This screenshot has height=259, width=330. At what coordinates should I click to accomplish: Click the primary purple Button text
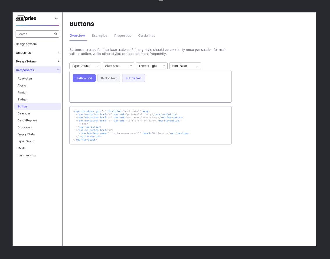[84, 78]
